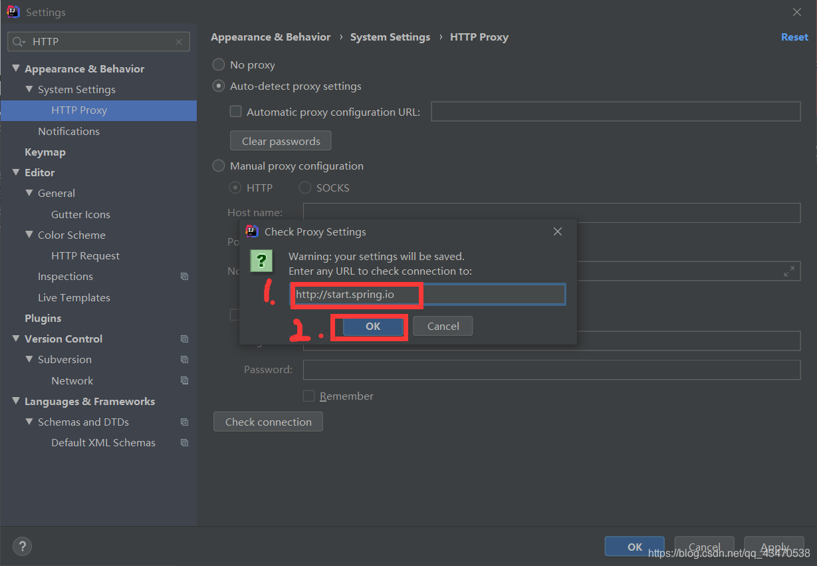This screenshot has width=817, height=566.
Task: Collapse the Languages & Frameworks node
Action: pyautogui.click(x=15, y=401)
